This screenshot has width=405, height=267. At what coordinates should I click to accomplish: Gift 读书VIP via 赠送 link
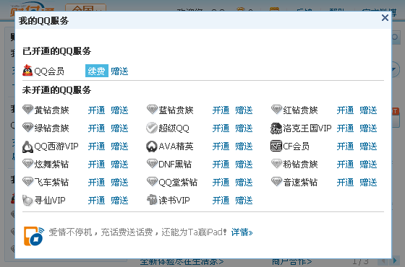(244, 201)
